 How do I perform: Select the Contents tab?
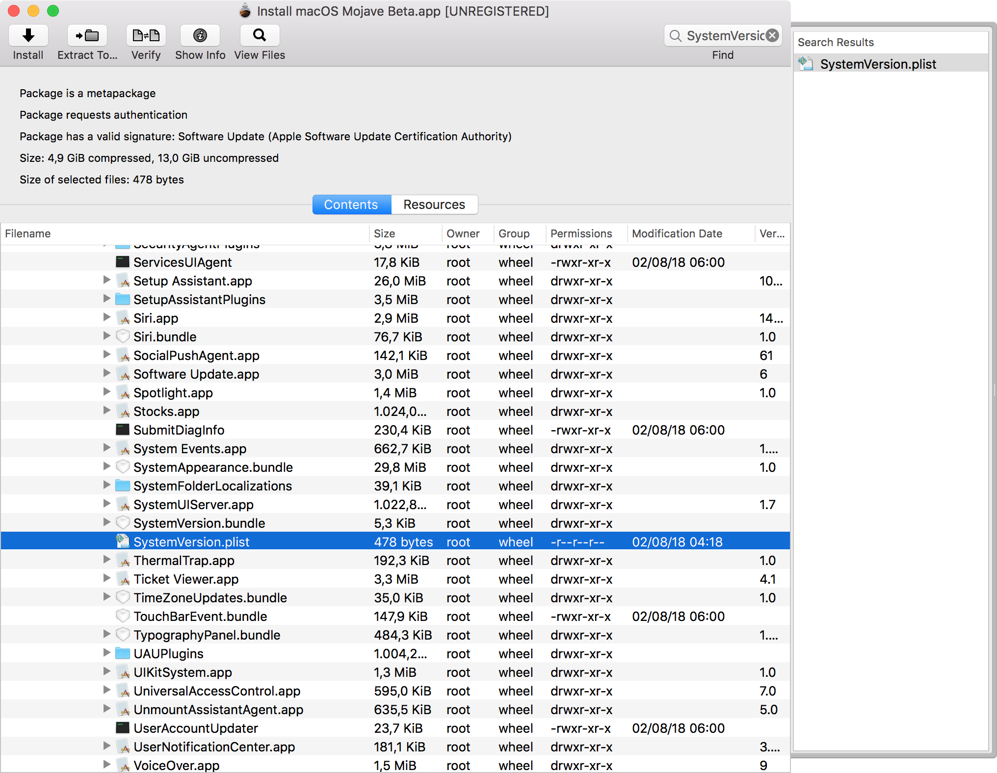(351, 205)
